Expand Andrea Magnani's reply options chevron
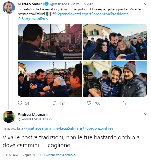151x161 pixels. click(x=145, y=114)
